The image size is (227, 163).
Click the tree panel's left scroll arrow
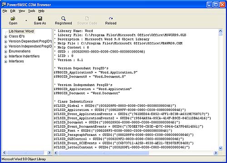[x=5, y=153]
